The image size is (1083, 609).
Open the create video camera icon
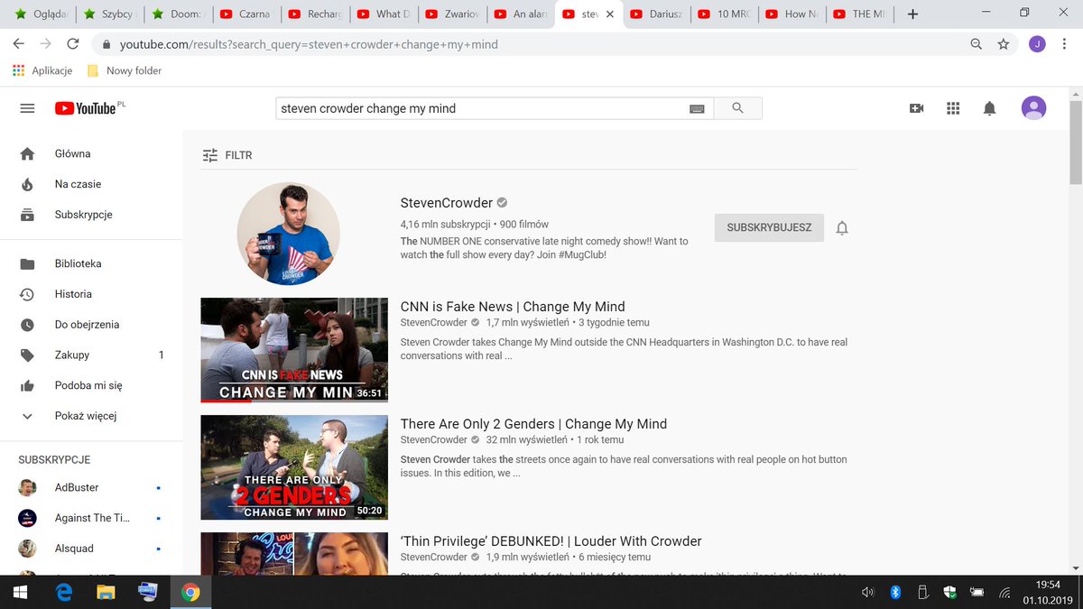(916, 108)
